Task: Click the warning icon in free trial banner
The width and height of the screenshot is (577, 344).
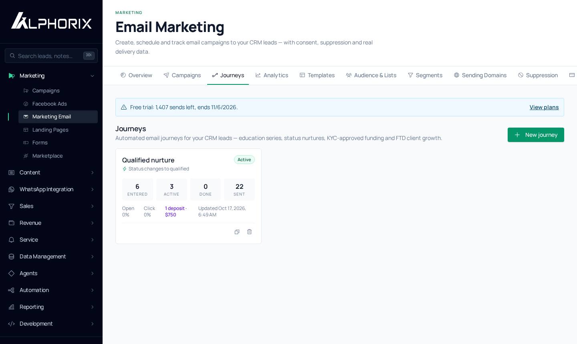Action: coord(124,107)
